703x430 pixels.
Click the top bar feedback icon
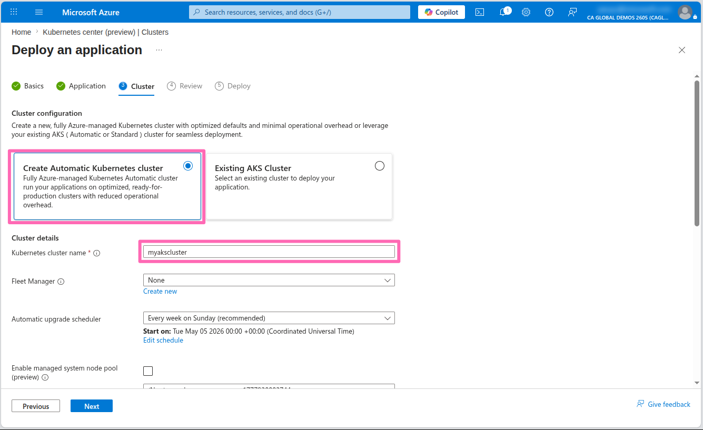point(572,12)
